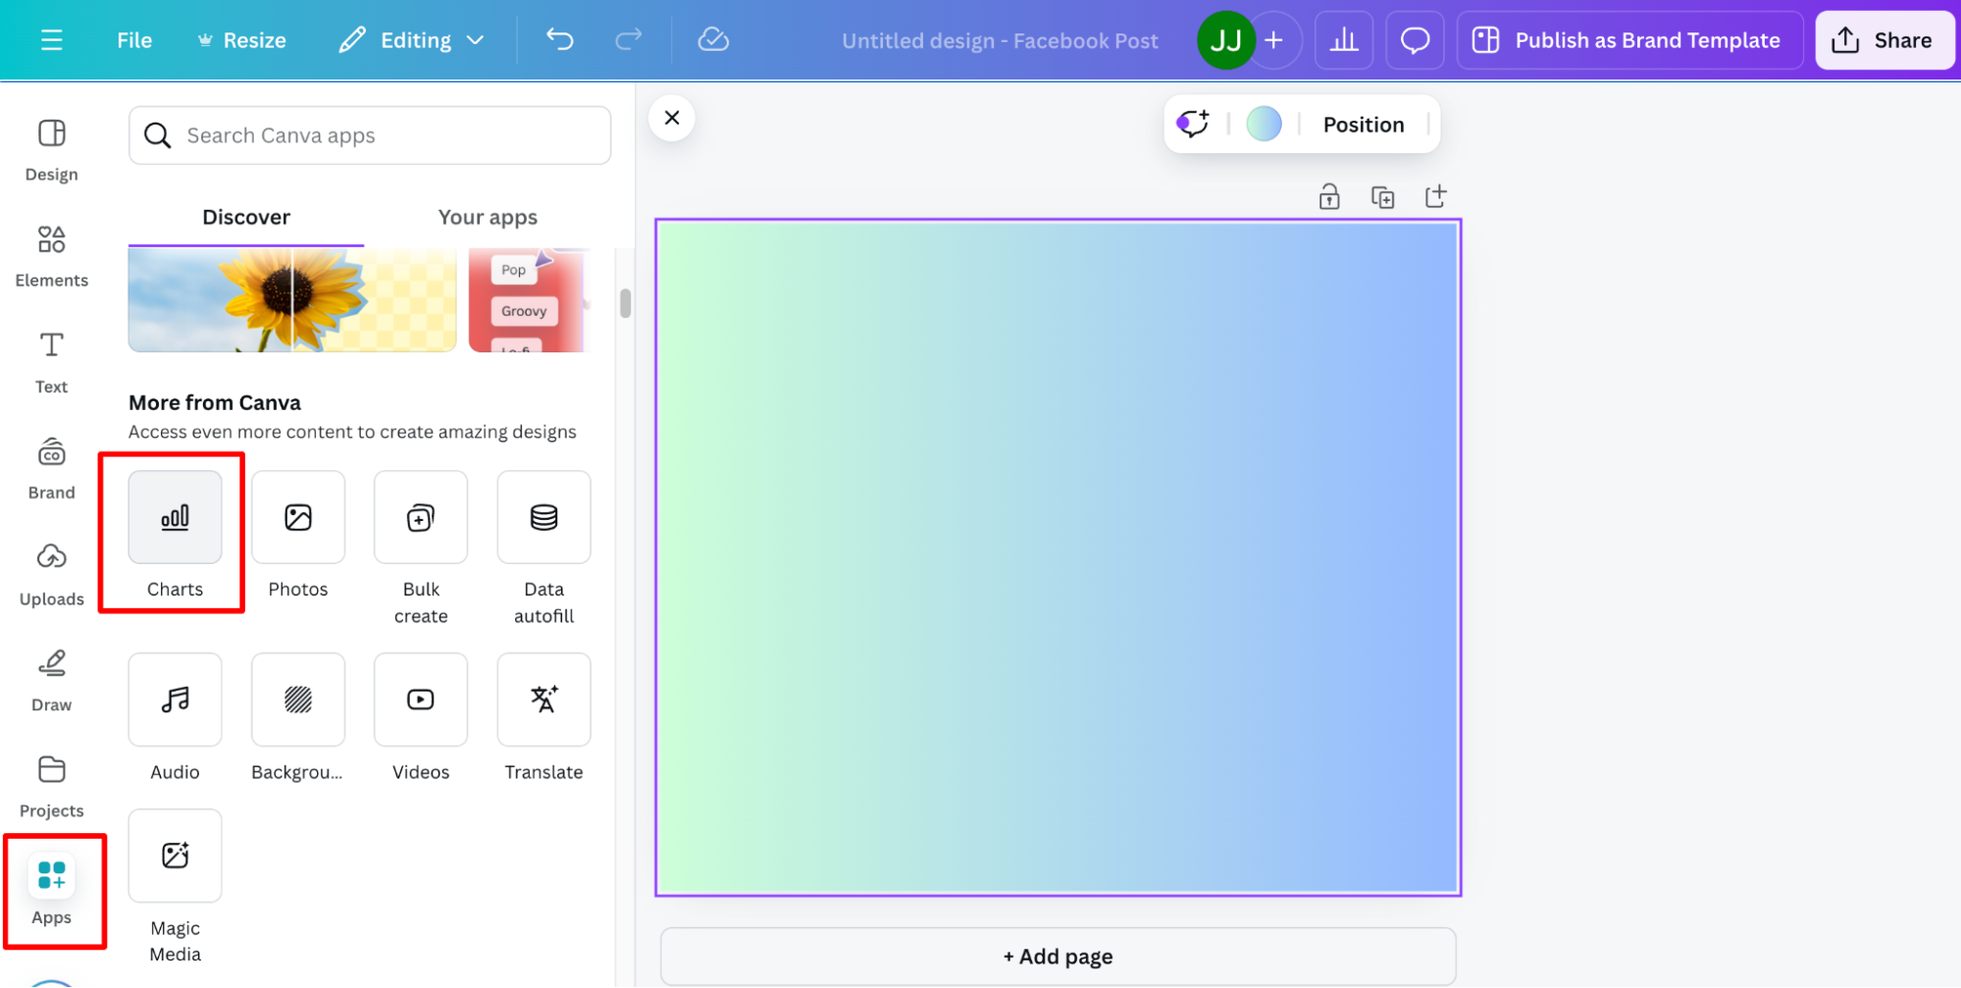Screen dimensions: 1961x988
Task: Switch to the Discover tab
Action: point(246,217)
